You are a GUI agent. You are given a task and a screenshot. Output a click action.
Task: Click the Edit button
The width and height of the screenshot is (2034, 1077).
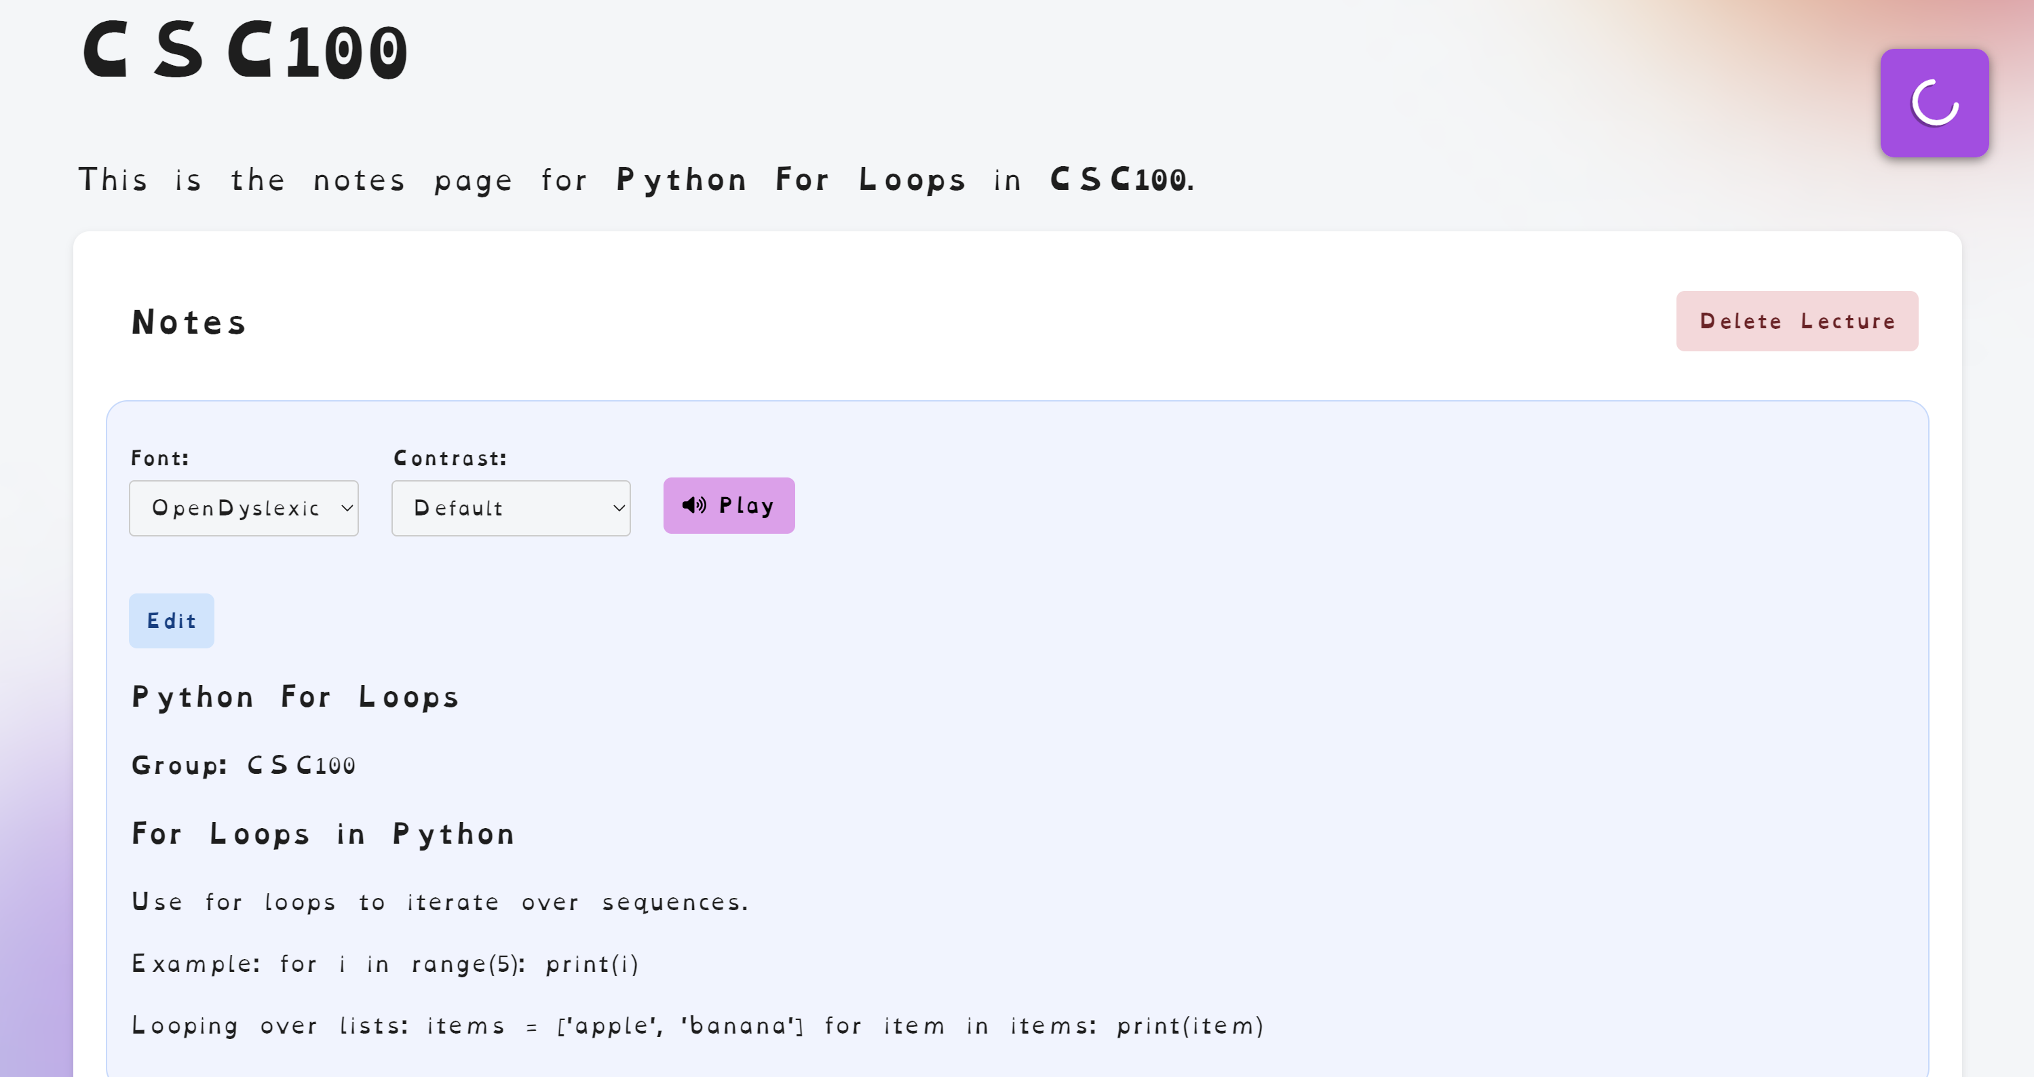point(172,621)
